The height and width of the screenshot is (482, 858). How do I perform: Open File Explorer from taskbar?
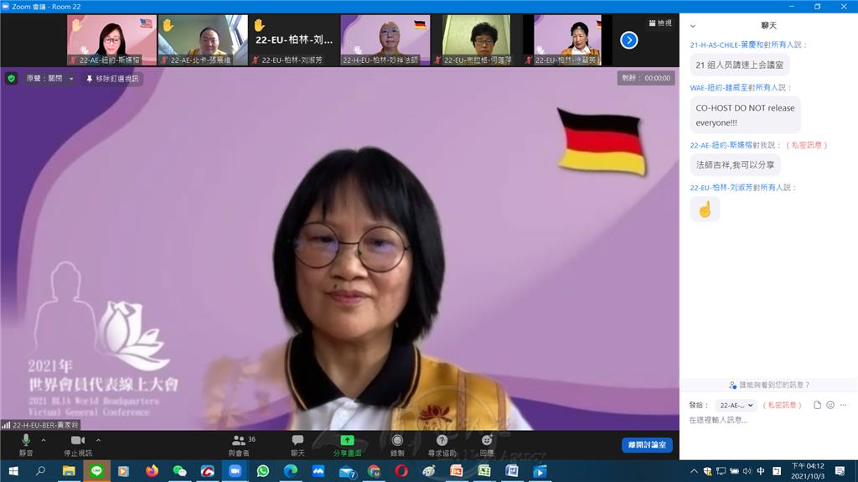click(x=69, y=471)
